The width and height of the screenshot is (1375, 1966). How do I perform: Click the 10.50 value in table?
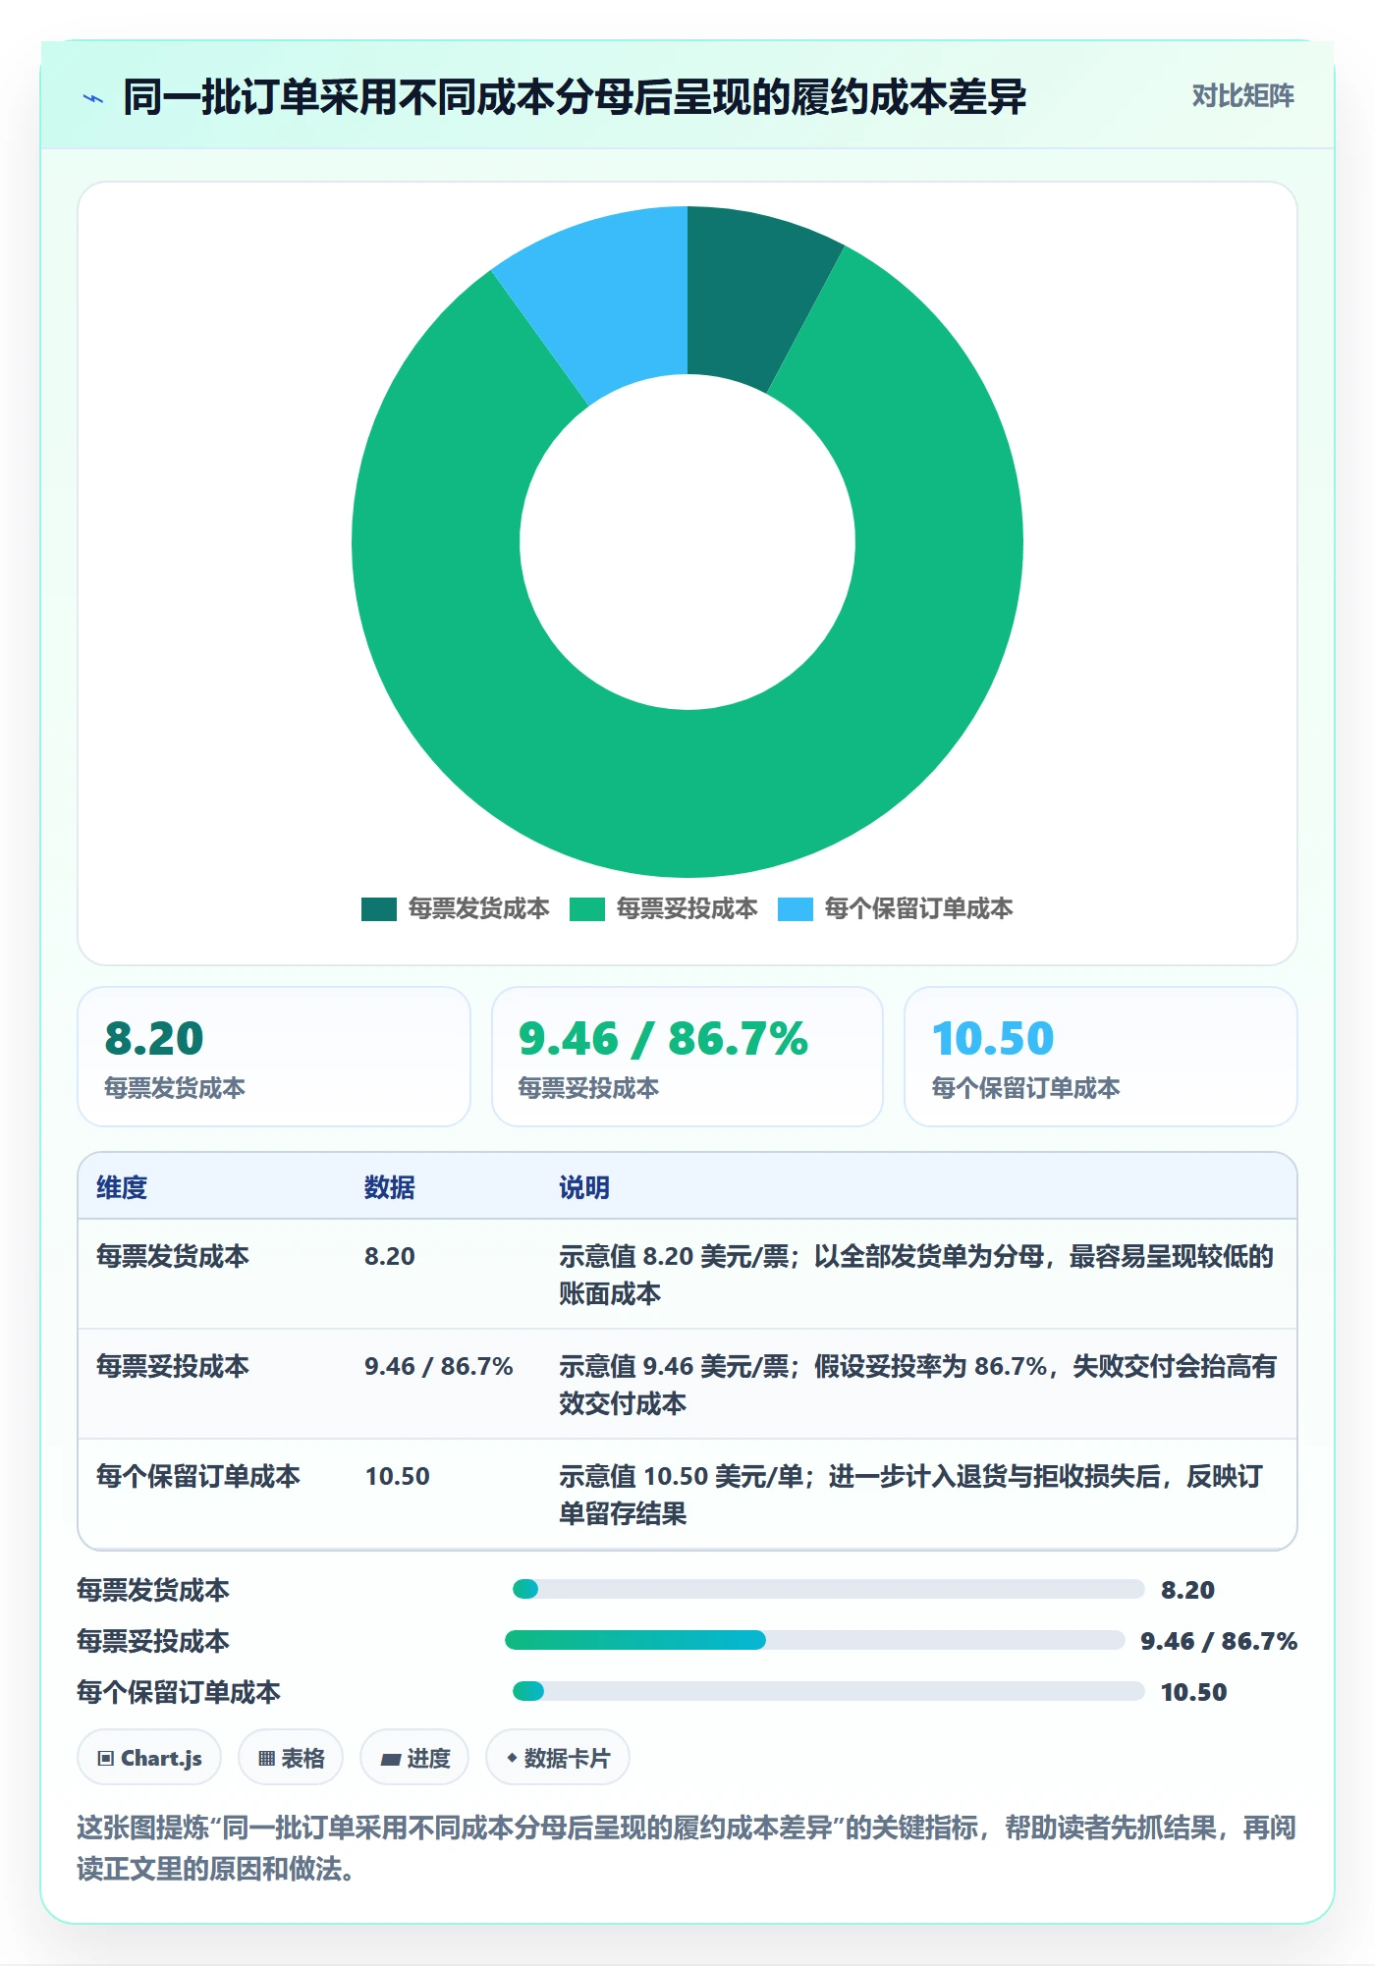398,1476
